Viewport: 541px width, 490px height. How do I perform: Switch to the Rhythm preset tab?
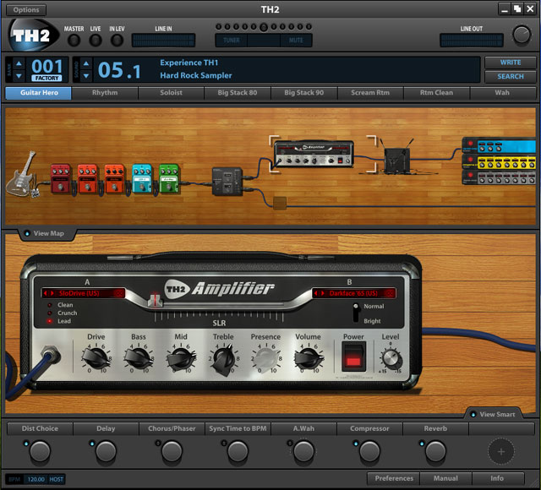tap(105, 93)
